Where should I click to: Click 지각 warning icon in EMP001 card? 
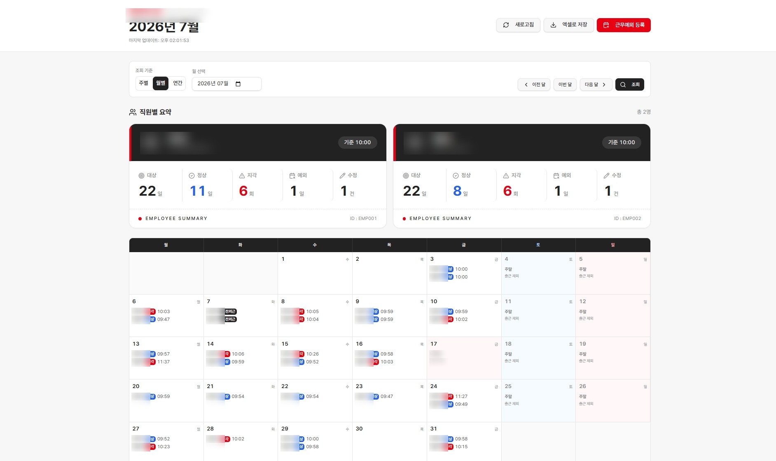pyautogui.click(x=242, y=176)
